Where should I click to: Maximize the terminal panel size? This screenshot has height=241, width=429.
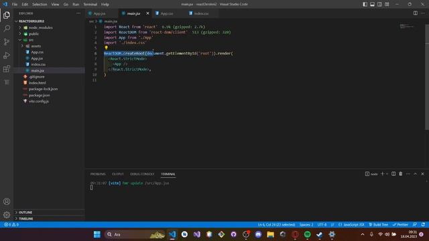(415, 174)
